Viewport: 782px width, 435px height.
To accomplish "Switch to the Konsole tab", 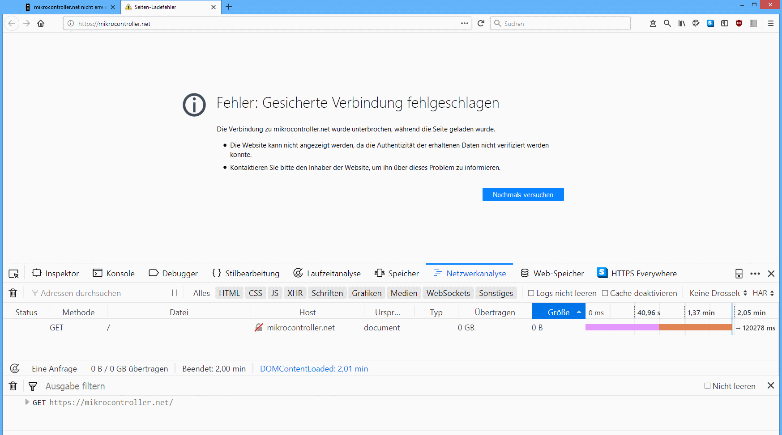I will (114, 273).
